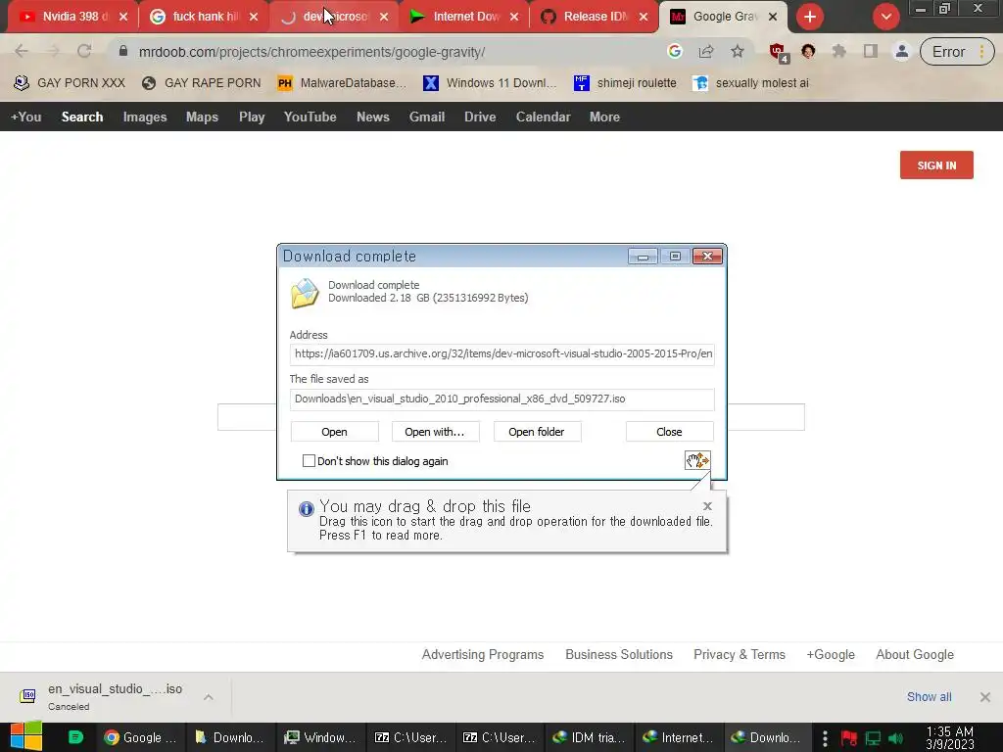This screenshot has width=1003, height=752.
Task: Click the ISO file icon in download bar
Action: [27, 696]
